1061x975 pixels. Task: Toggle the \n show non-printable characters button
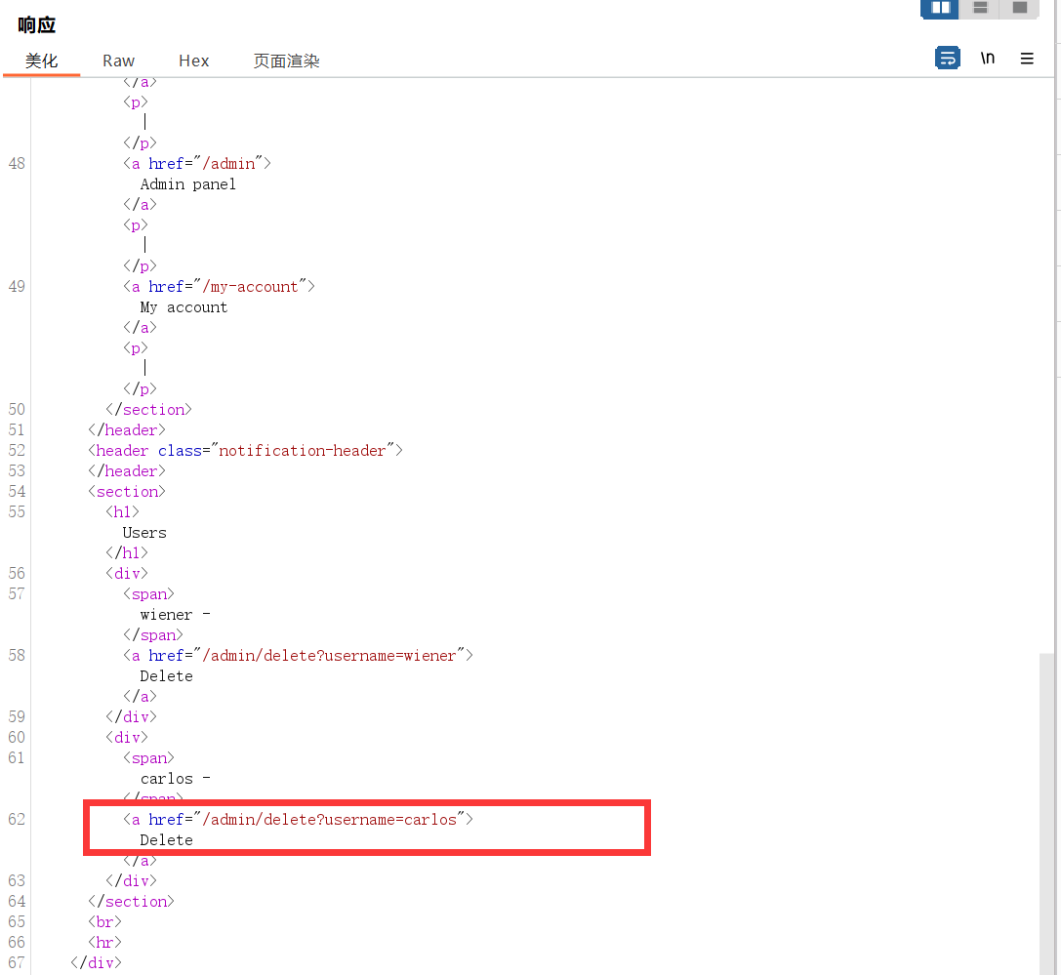pos(988,59)
